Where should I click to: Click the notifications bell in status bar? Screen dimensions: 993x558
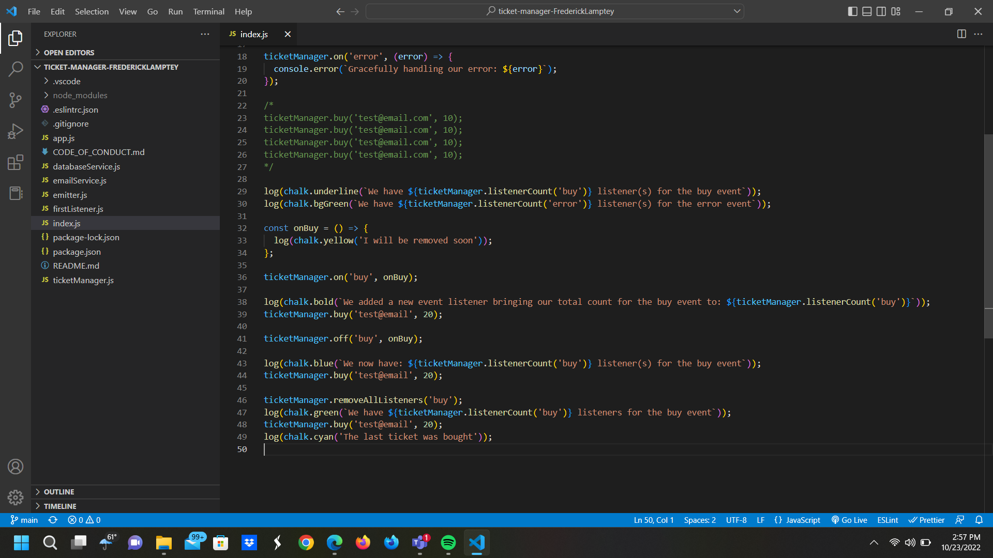(979, 520)
